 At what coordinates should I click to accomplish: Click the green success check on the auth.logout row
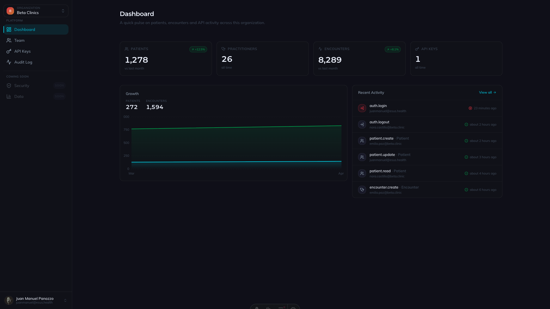(466, 124)
